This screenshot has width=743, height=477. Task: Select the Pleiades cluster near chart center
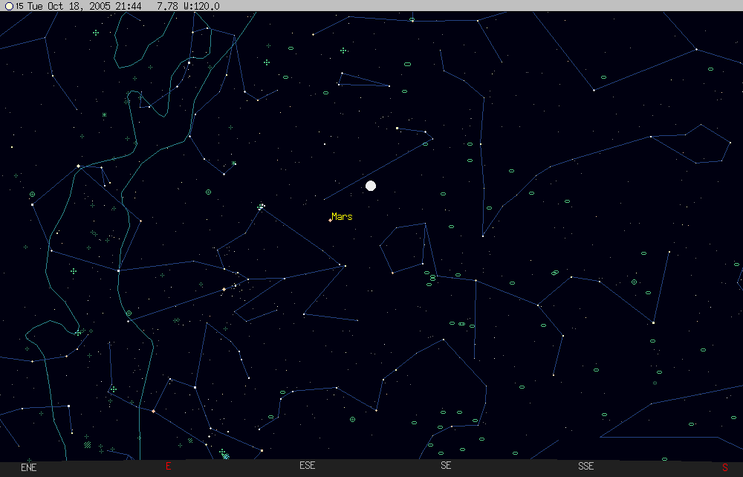click(261, 207)
